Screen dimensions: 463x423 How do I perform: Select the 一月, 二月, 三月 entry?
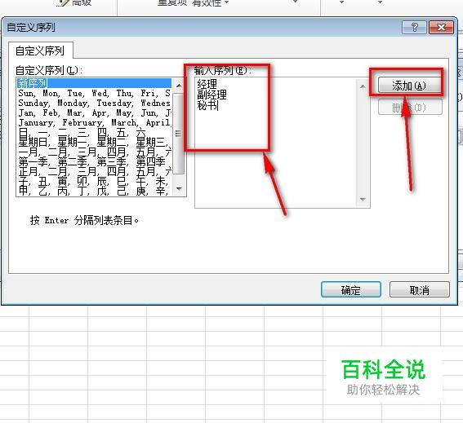[94, 152]
